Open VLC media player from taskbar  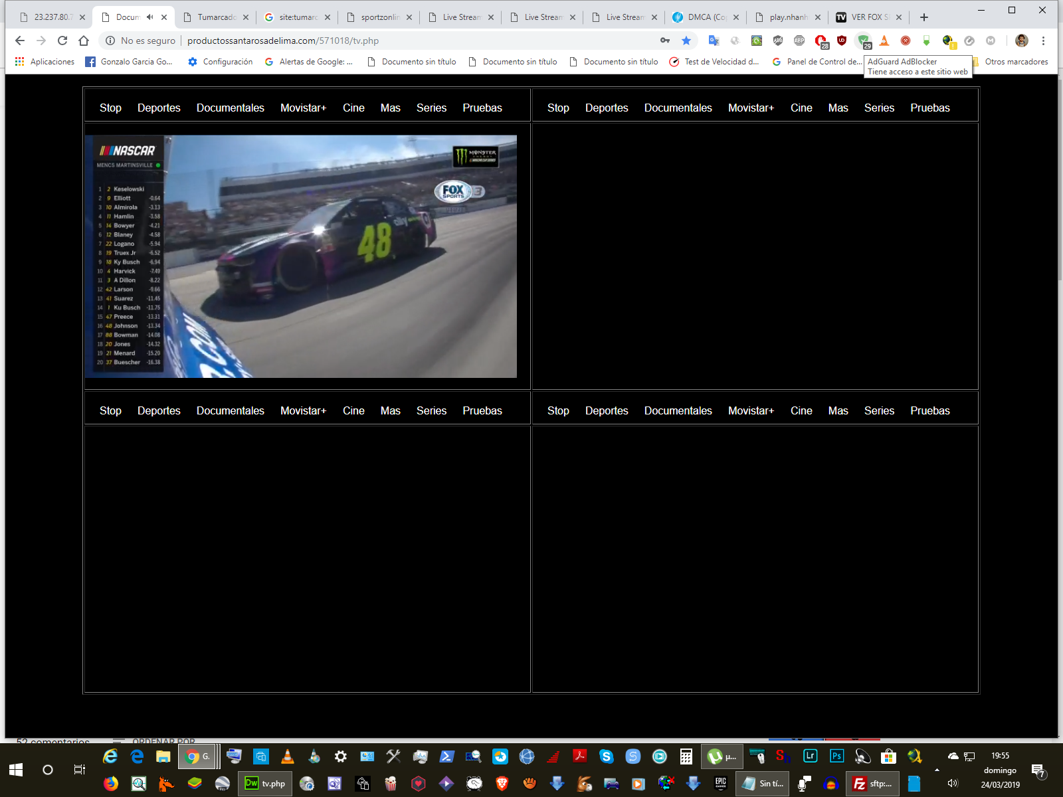288,756
